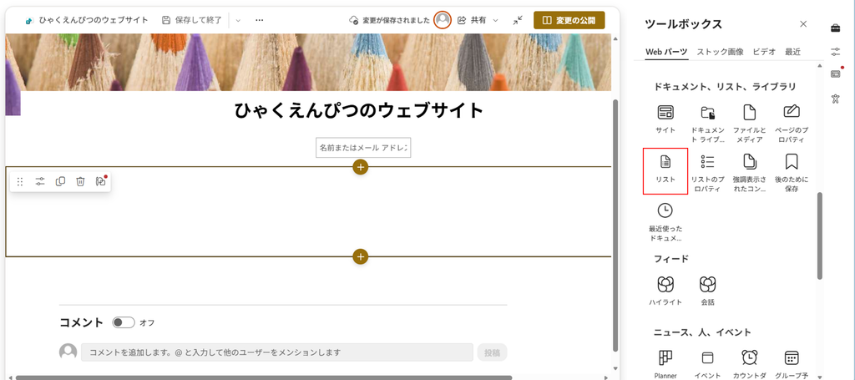Click the page title heading text
The image size is (855, 380).
[359, 110]
